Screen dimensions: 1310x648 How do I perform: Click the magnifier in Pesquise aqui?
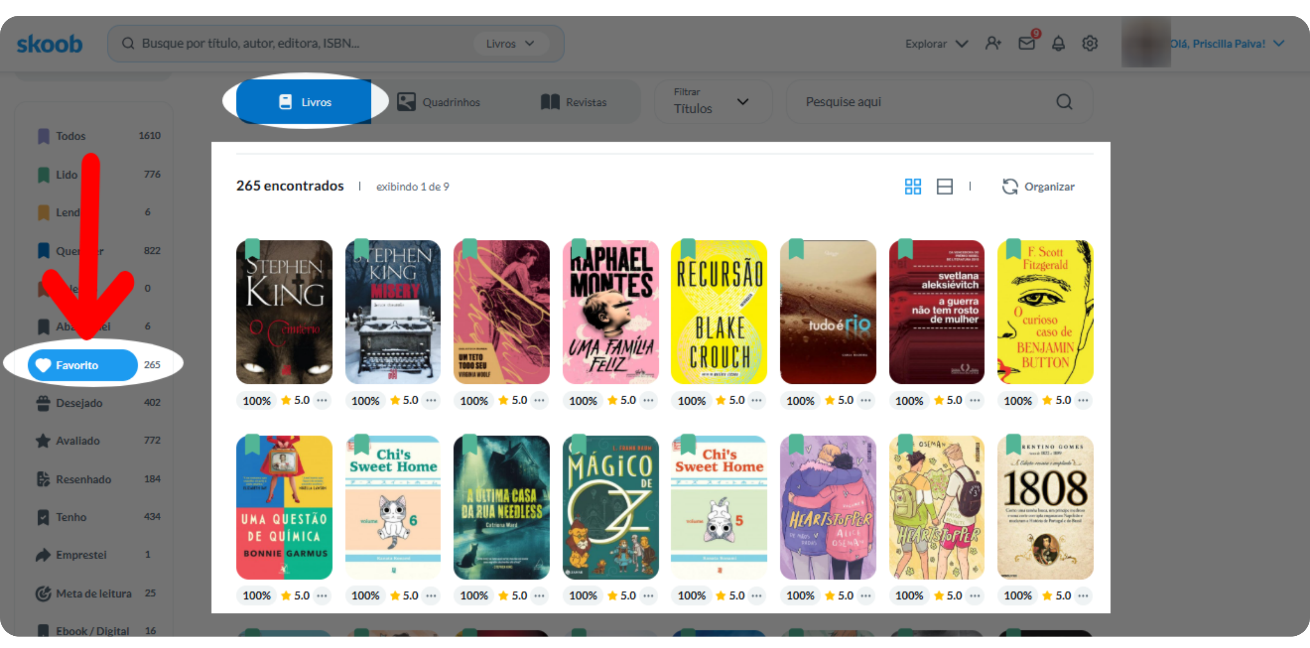pyautogui.click(x=1064, y=102)
